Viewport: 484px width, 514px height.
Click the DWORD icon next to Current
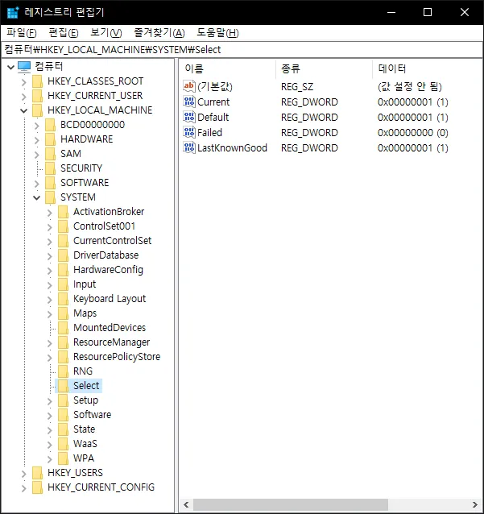[x=189, y=102]
